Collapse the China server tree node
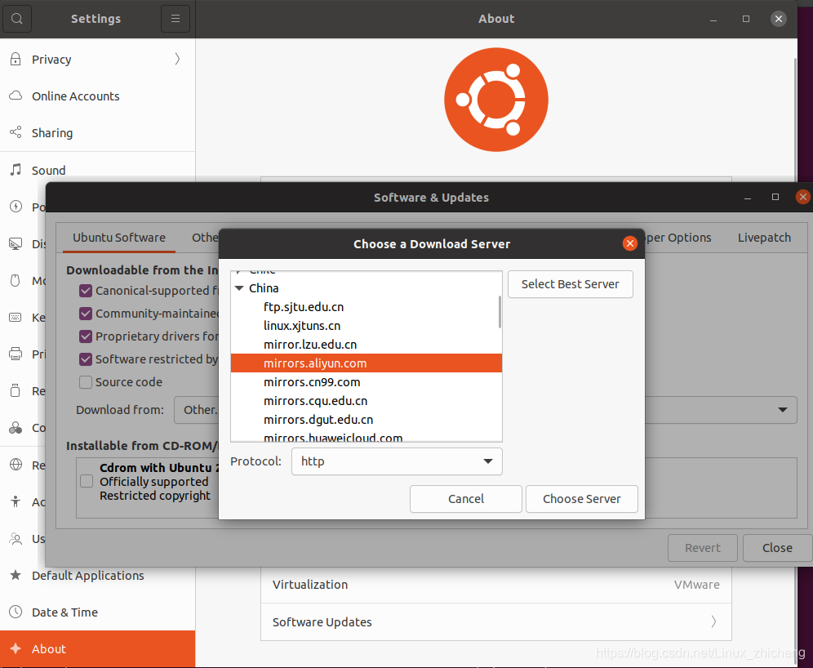 pyautogui.click(x=239, y=288)
